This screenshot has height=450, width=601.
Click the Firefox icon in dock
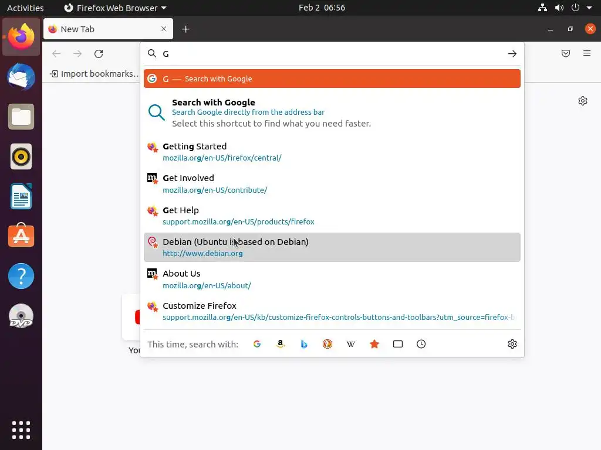(21, 37)
